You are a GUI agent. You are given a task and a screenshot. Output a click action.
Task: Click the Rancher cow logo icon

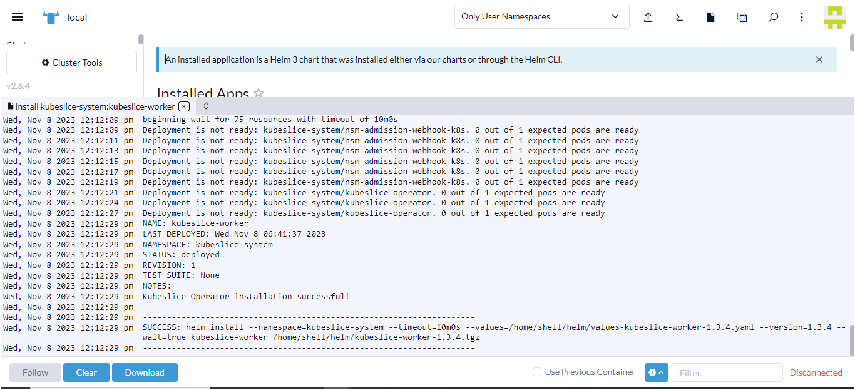(51, 17)
